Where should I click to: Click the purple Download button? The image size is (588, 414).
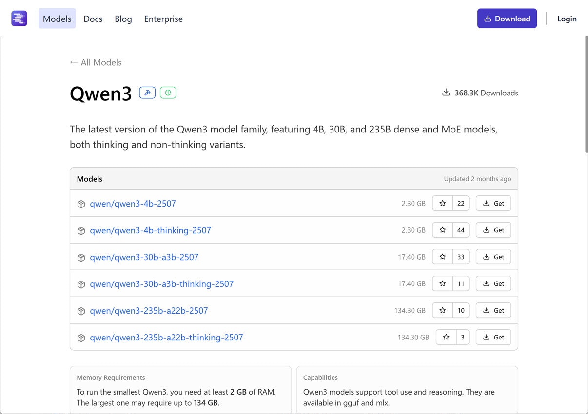(x=507, y=19)
